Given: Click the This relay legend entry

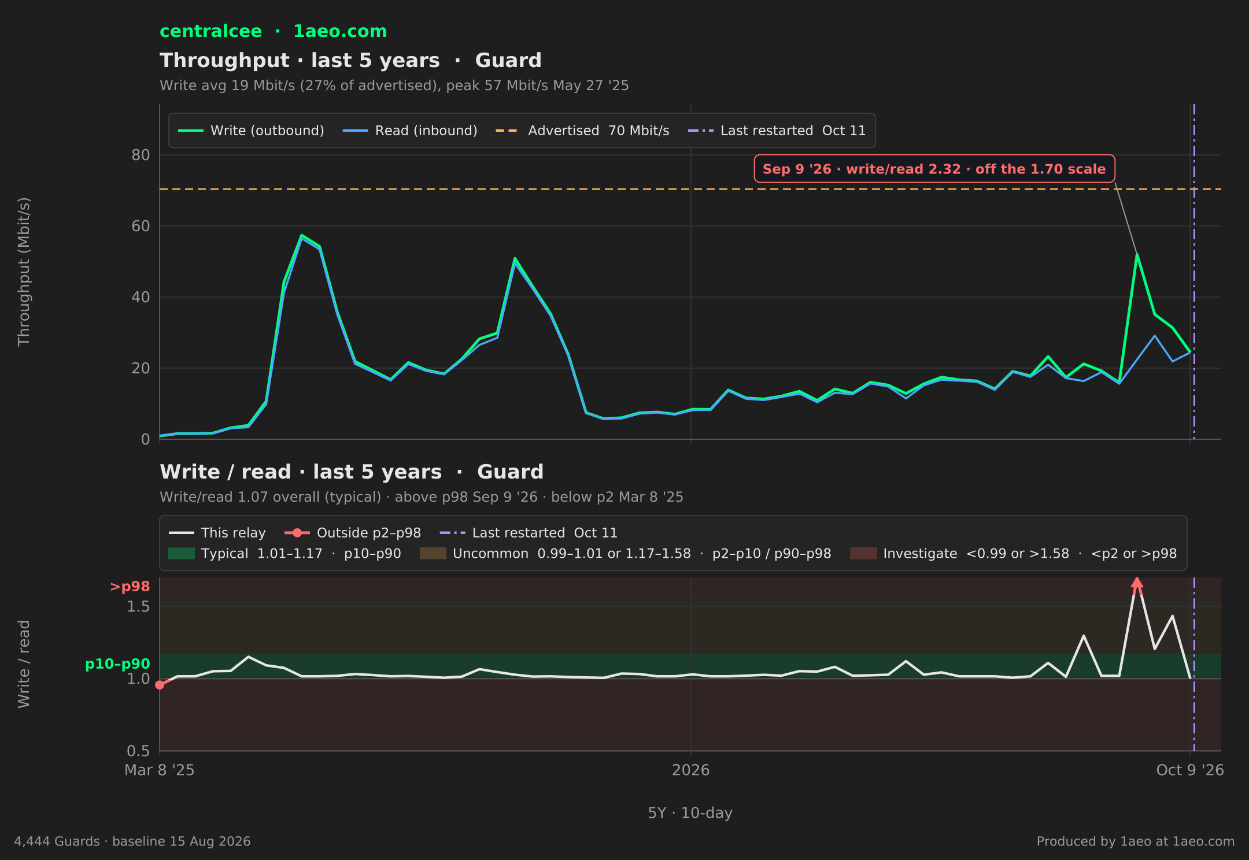Looking at the screenshot, I should pyautogui.click(x=217, y=533).
